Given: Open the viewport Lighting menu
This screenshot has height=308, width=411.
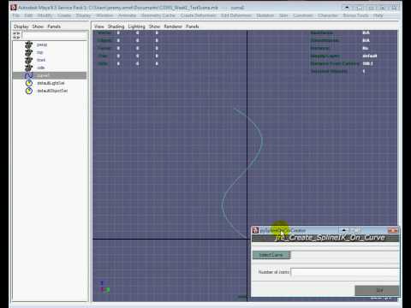Looking at the screenshot, I should point(136,27).
